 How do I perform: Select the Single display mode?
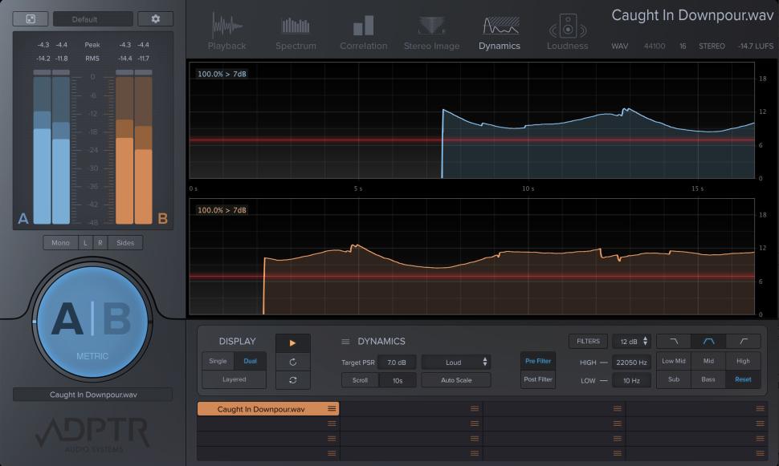tap(218, 361)
